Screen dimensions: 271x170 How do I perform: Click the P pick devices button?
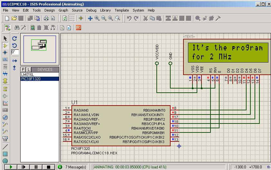point(23,70)
